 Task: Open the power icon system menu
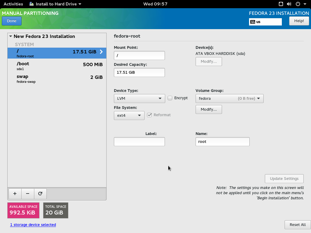(298, 4)
